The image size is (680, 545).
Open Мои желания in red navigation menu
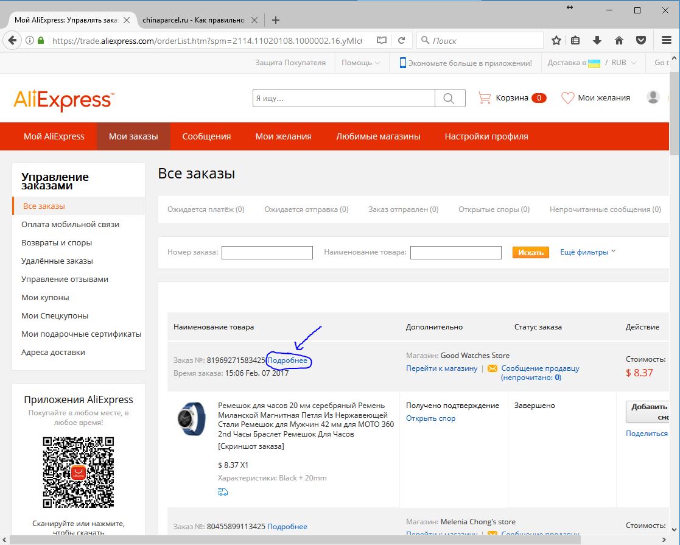coord(283,136)
